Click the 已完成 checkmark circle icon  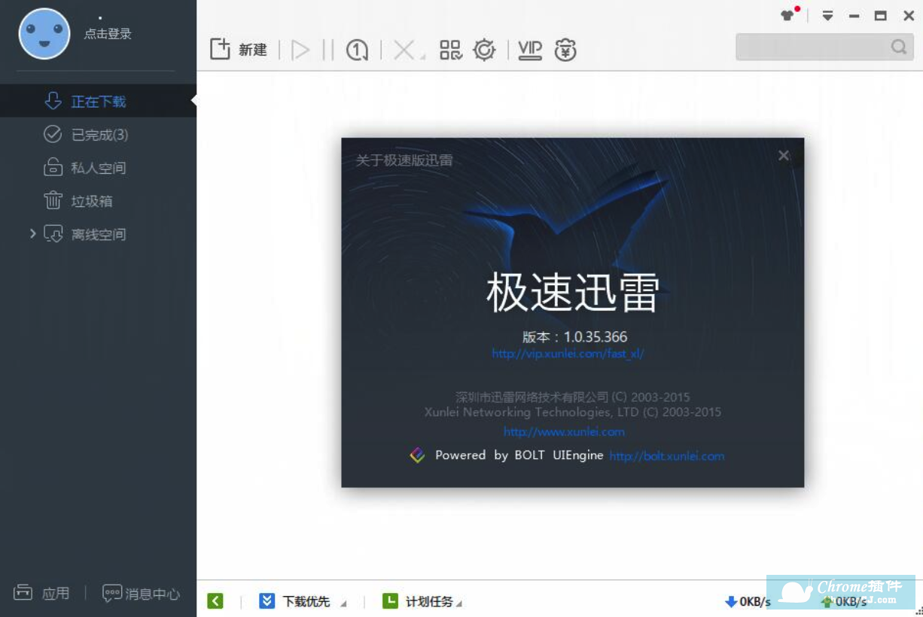click(x=53, y=134)
